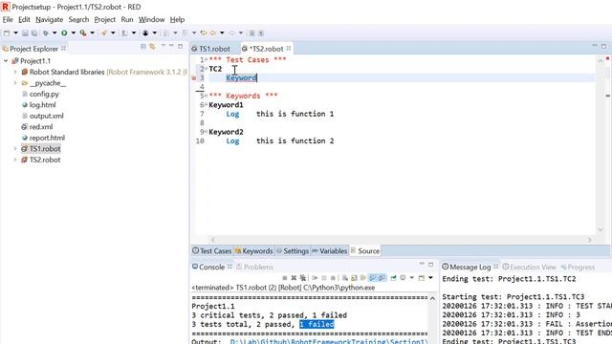Switch to the Test Cases editor tab

(212, 250)
